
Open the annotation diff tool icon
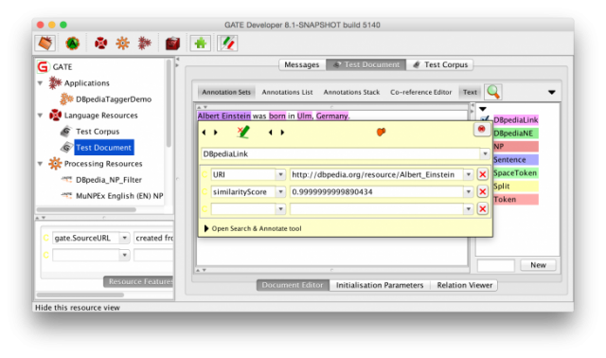pyautogui.click(x=227, y=44)
